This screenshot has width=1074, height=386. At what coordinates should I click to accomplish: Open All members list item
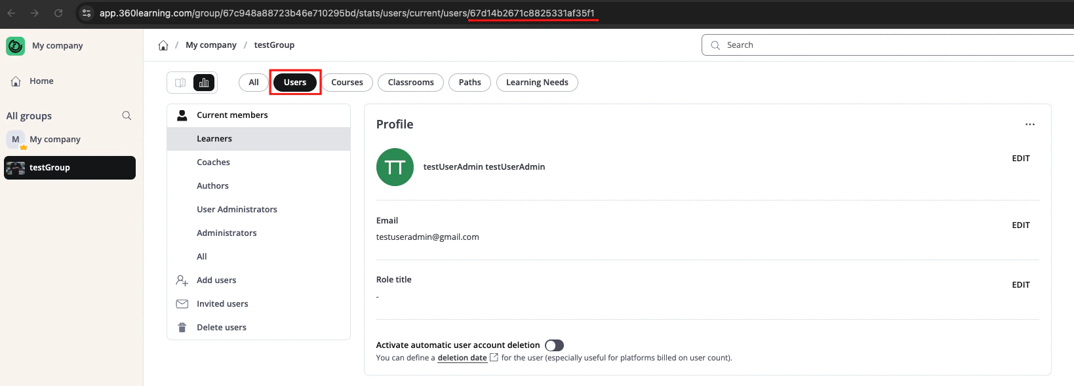(x=258, y=257)
